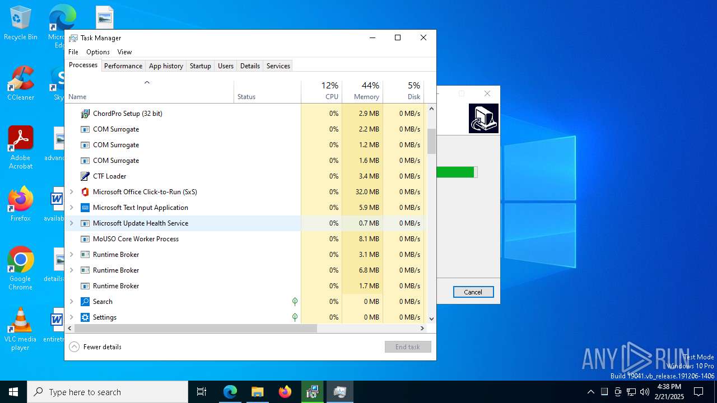Sort processes by the Name column

[x=149, y=92]
